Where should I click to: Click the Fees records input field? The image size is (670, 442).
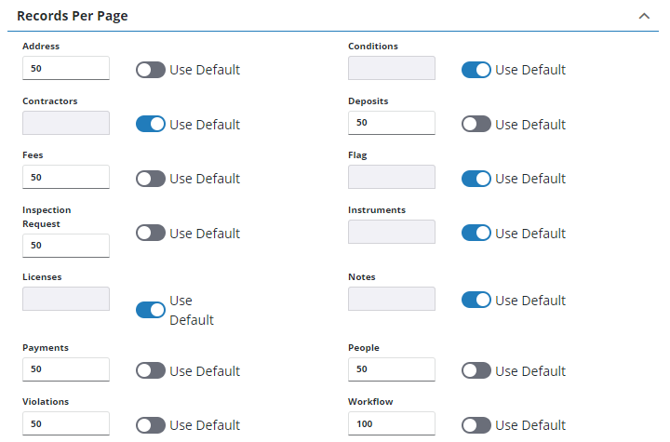pyautogui.click(x=66, y=177)
